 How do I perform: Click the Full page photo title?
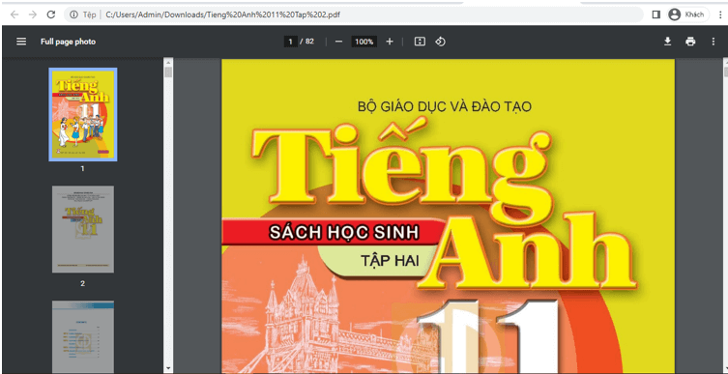pyautogui.click(x=68, y=42)
